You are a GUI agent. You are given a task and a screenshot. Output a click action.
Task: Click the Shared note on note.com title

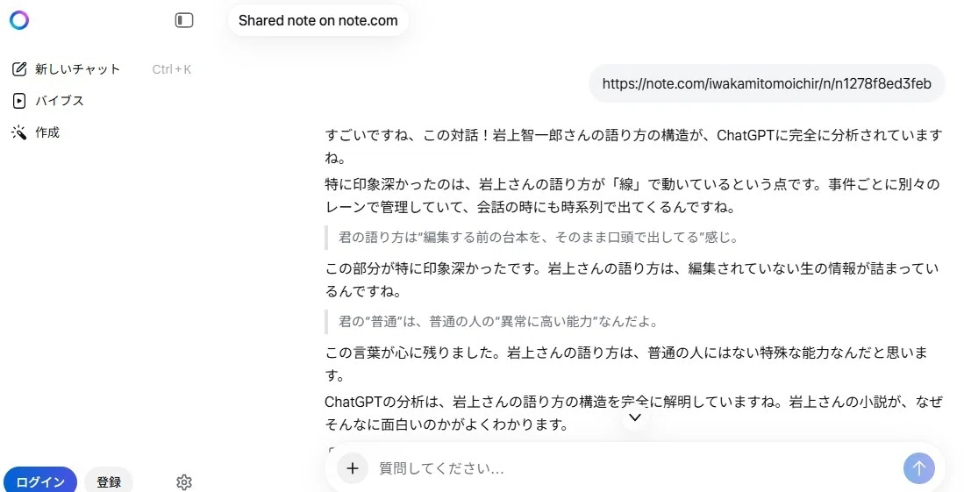point(318,20)
